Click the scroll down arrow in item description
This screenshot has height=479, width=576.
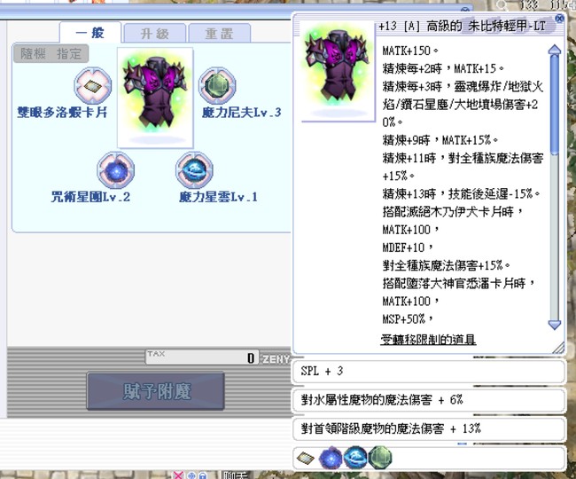(555, 325)
